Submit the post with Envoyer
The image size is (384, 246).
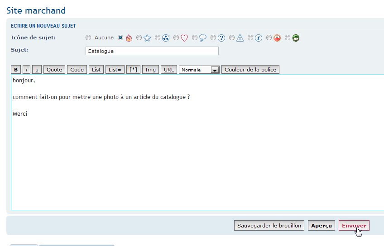[x=354, y=226]
